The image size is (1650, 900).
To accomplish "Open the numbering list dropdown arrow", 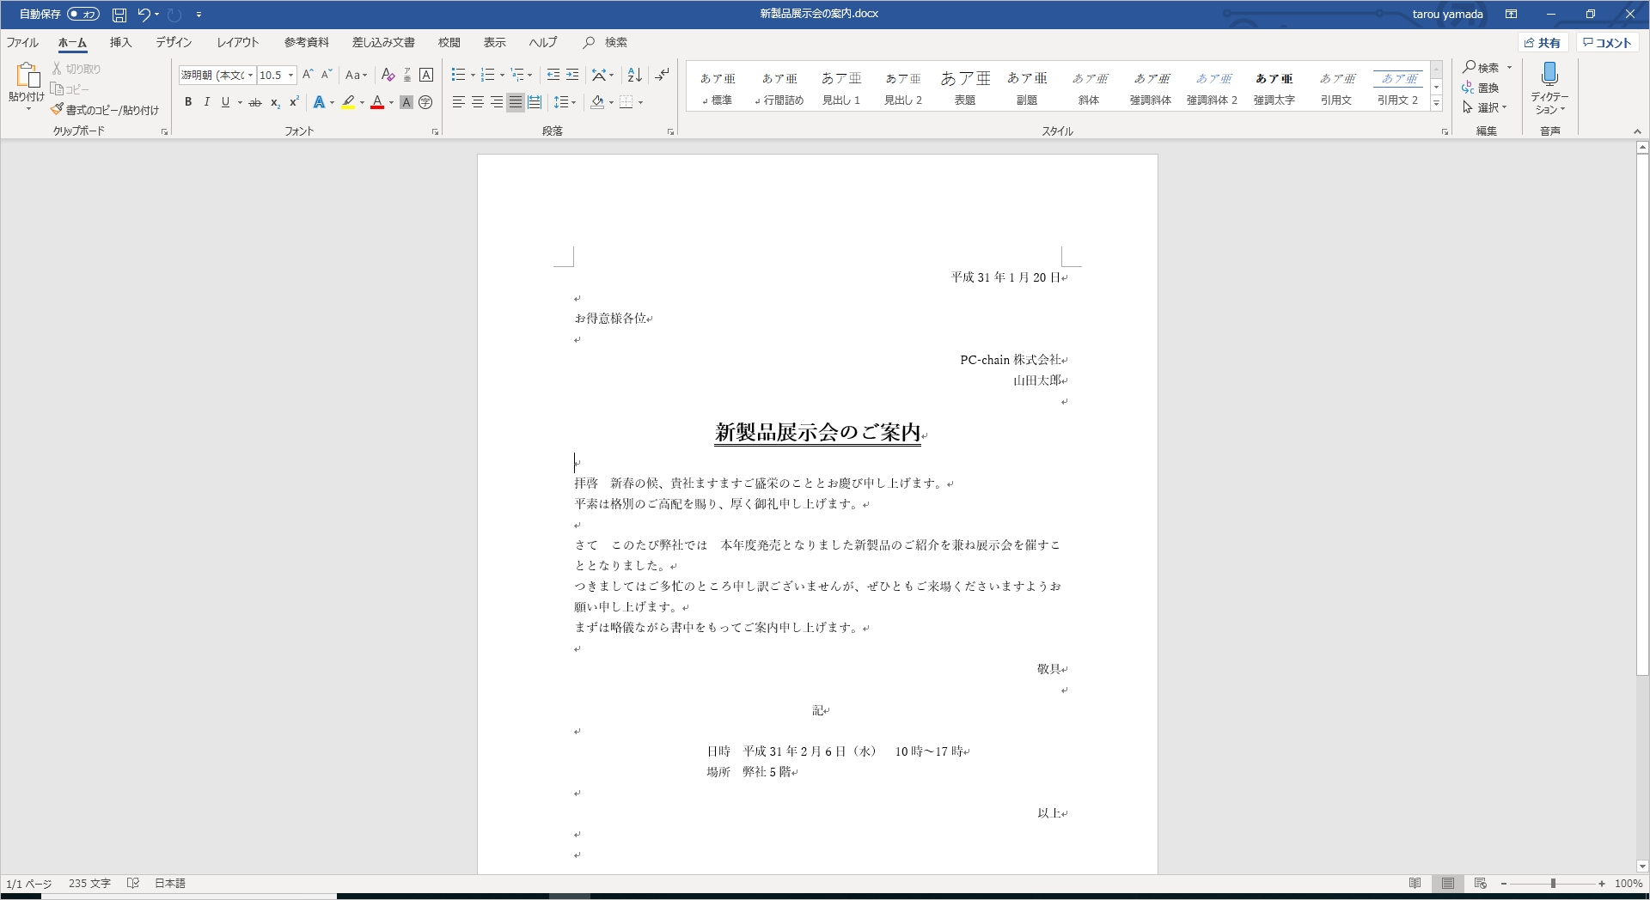I will [502, 75].
